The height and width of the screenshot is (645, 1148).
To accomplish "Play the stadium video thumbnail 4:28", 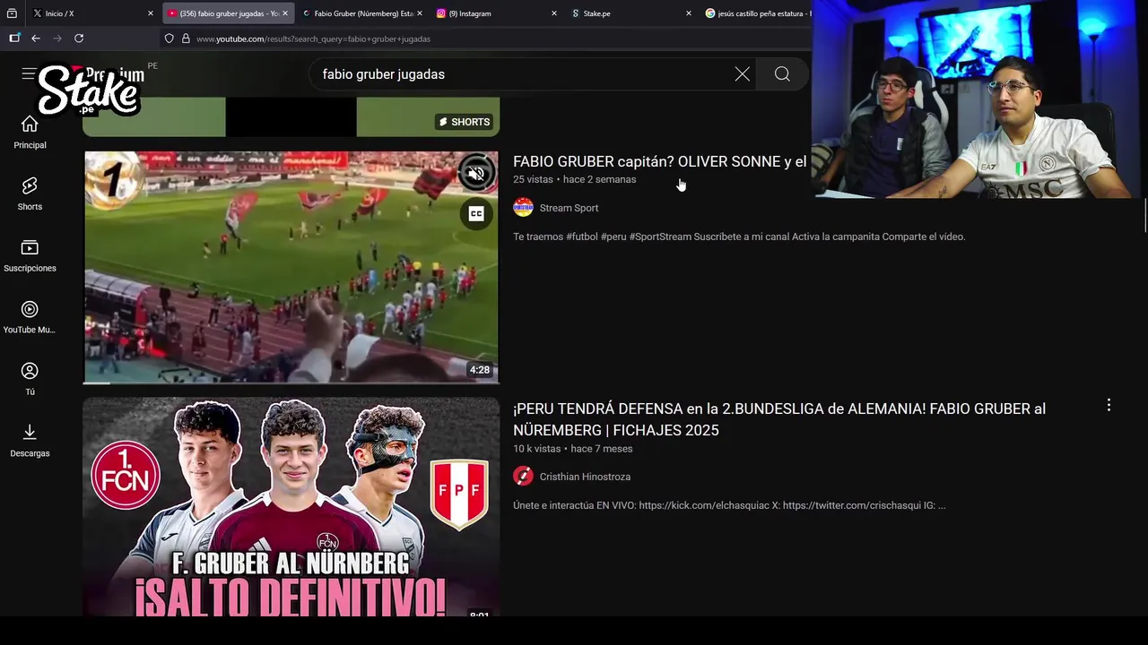I will pyautogui.click(x=291, y=267).
